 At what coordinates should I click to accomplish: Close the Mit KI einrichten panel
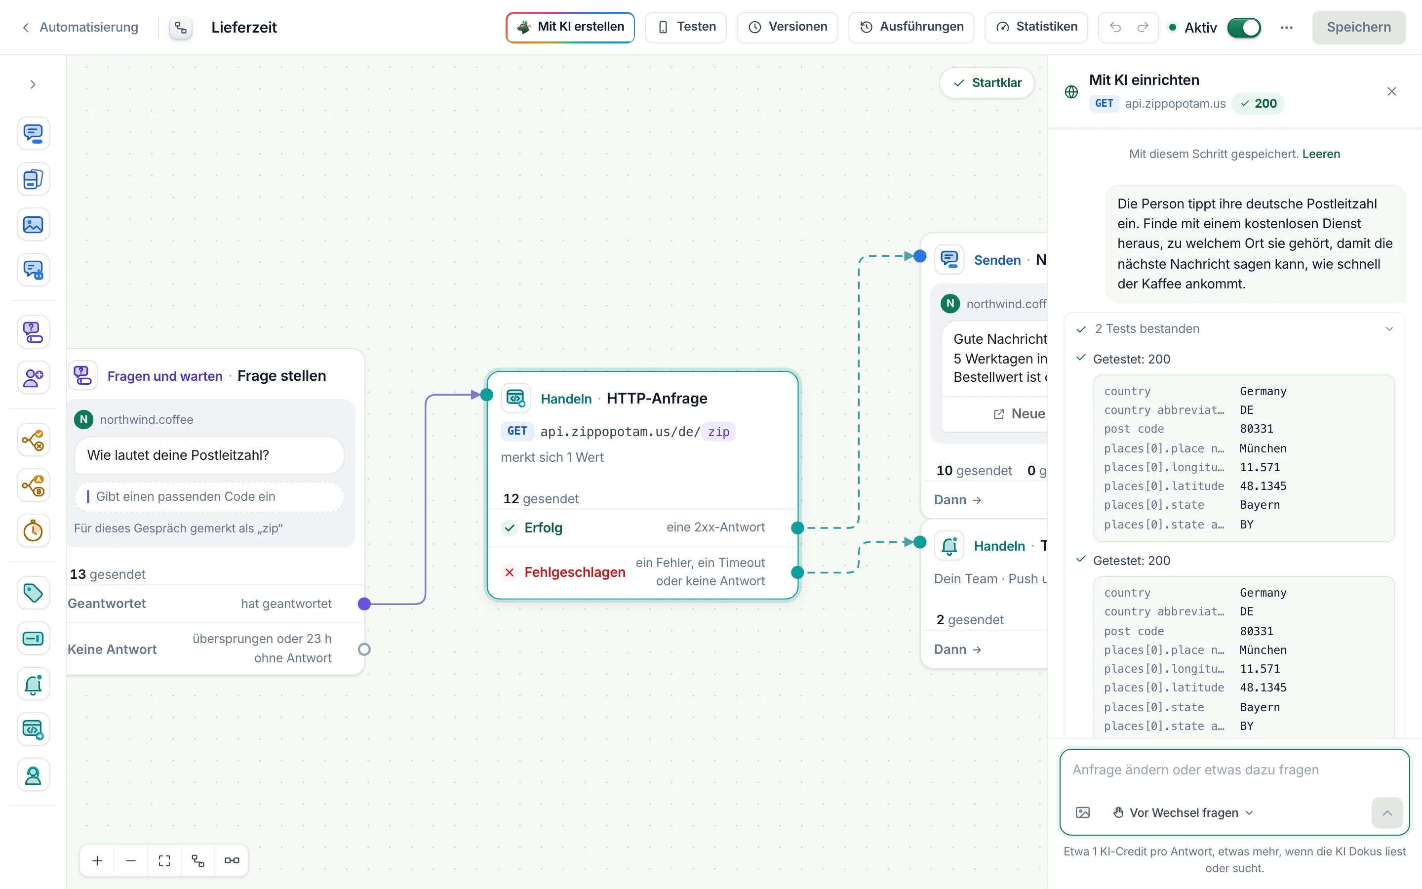pyautogui.click(x=1391, y=91)
